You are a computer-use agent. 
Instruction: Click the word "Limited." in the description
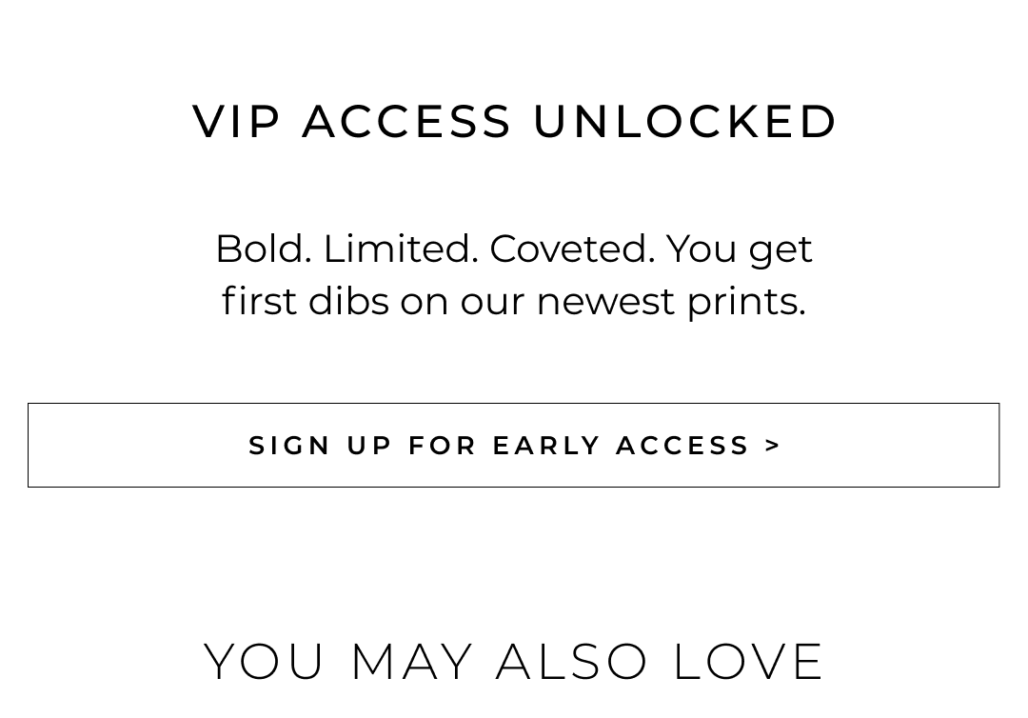[x=400, y=249]
